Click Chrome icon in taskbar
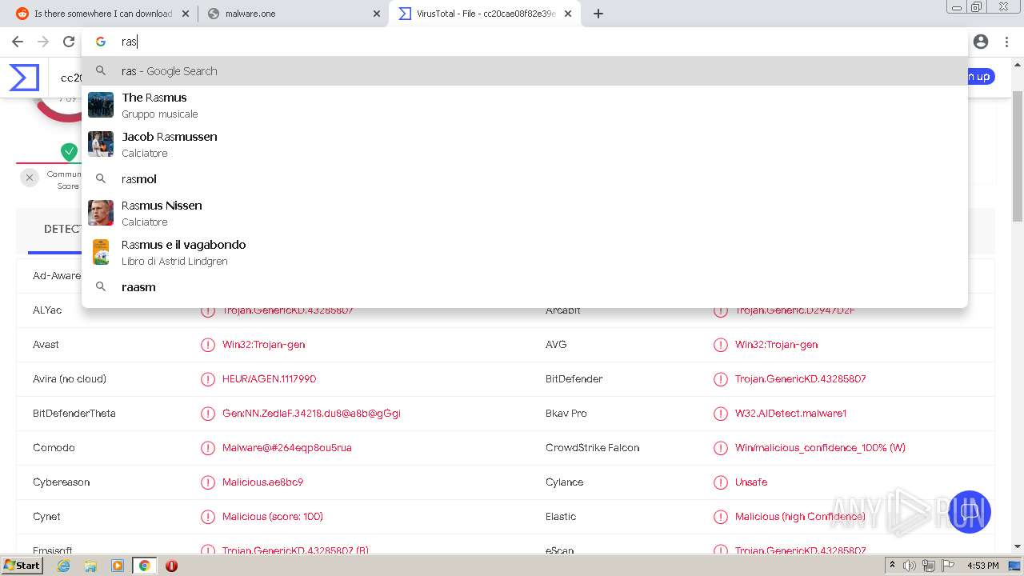This screenshot has width=1024, height=576. click(x=144, y=566)
